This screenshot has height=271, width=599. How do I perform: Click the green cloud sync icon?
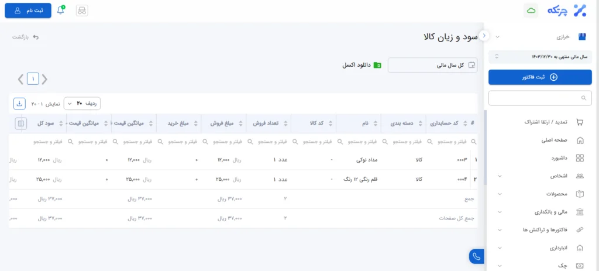(x=531, y=11)
